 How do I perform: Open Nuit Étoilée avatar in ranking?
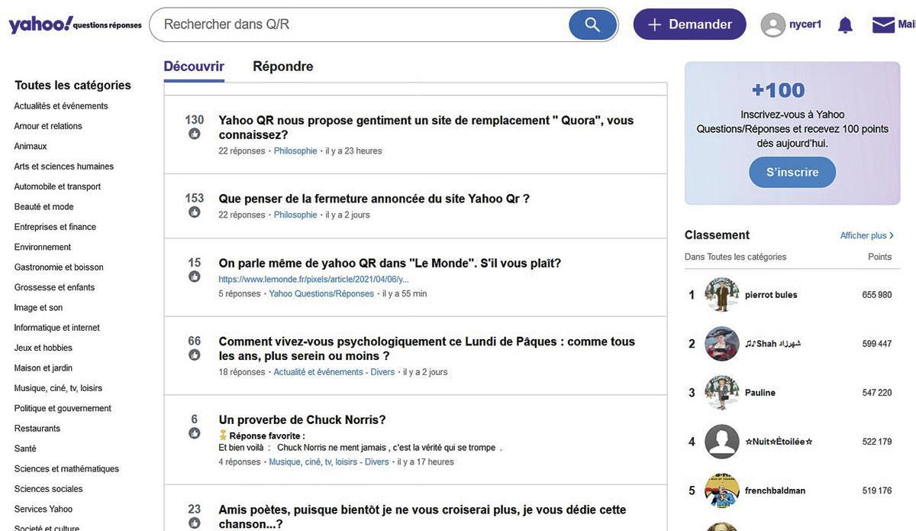tap(721, 442)
